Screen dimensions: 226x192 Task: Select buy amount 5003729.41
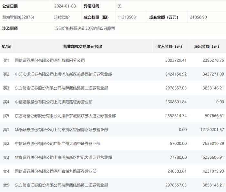click(176, 60)
